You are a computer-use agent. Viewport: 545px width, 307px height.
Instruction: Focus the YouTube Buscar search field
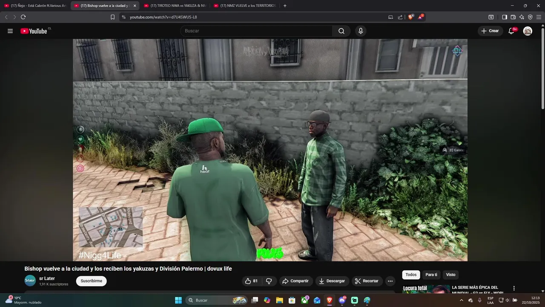[x=257, y=31]
